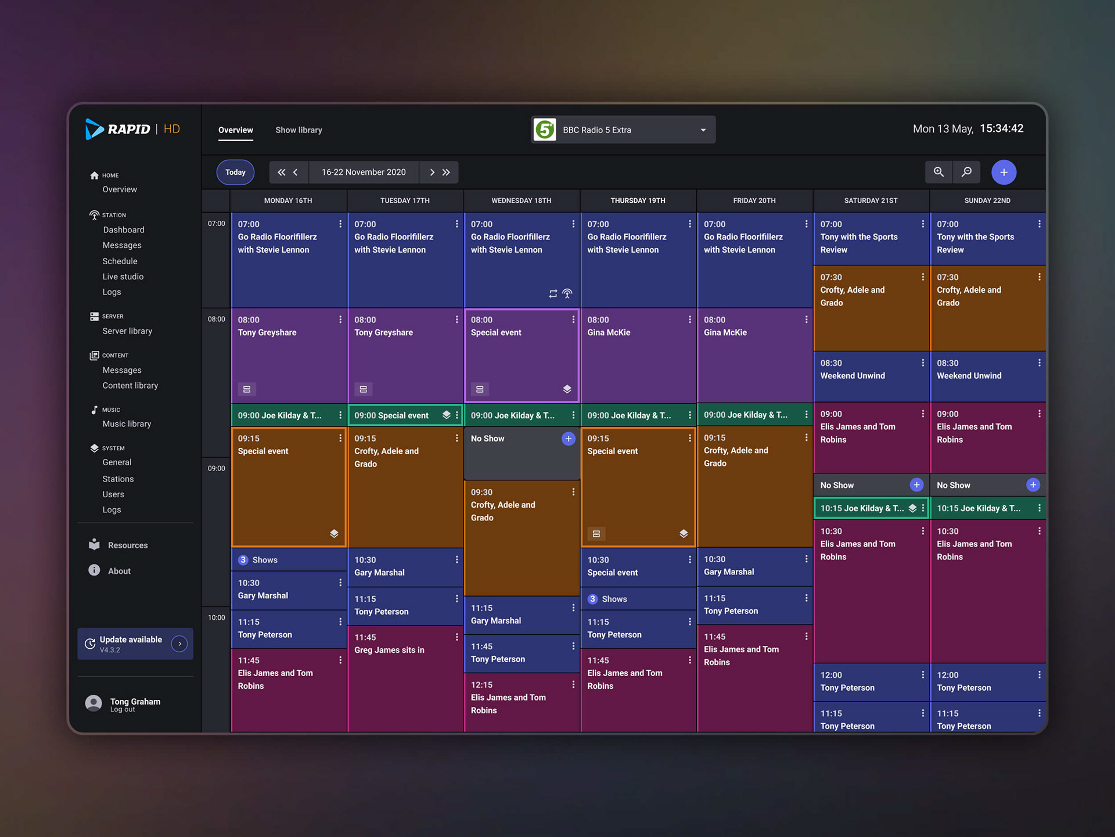Open options menu for Wednesday 09:30 Crofty, Adele and Grado

(573, 492)
